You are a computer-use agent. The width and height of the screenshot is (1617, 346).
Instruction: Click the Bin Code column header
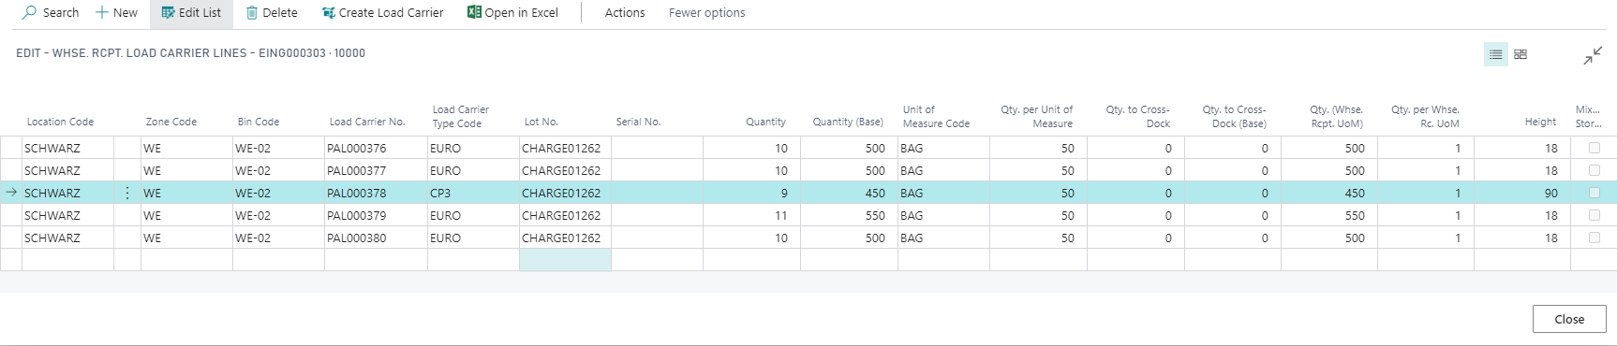pos(259,122)
